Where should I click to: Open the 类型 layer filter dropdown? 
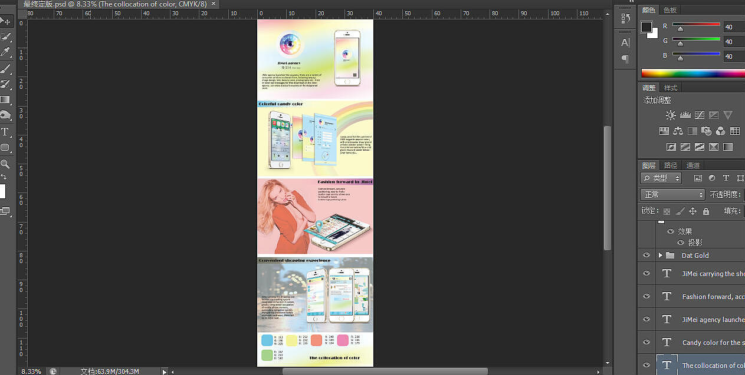pyautogui.click(x=661, y=178)
